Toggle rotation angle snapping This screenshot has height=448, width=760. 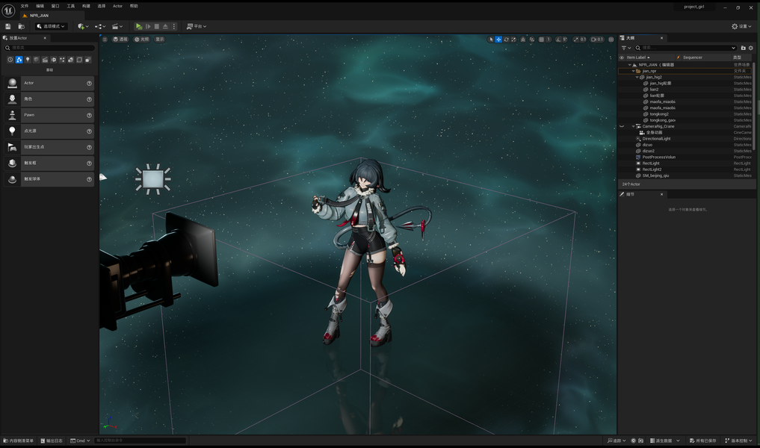click(558, 40)
